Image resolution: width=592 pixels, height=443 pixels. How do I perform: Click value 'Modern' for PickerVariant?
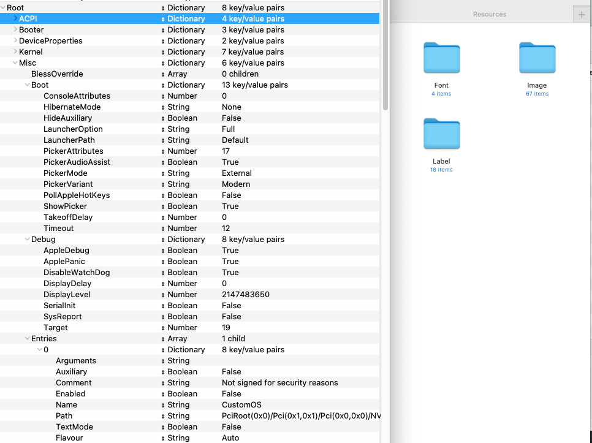236,184
